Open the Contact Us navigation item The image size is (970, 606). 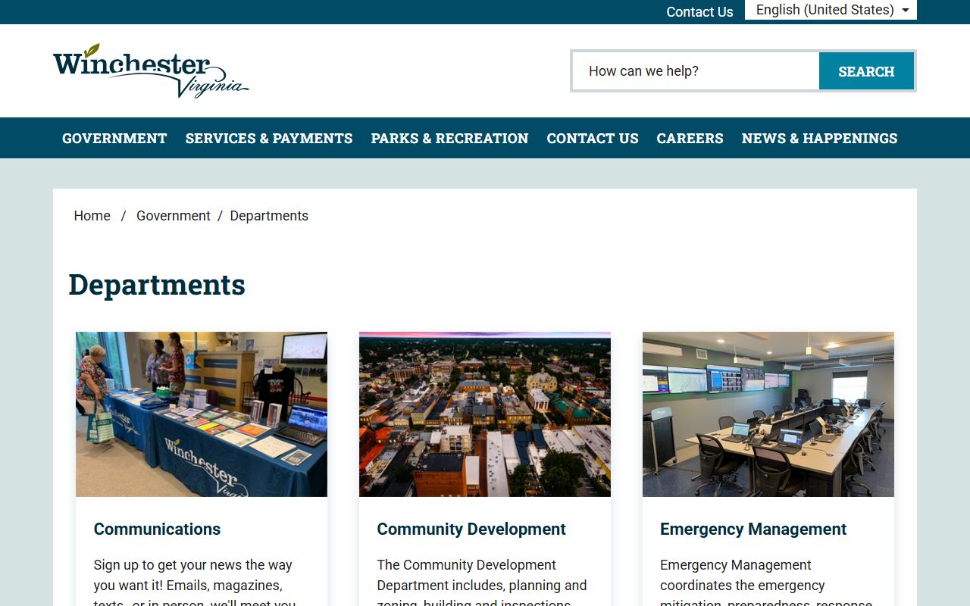coord(593,138)
